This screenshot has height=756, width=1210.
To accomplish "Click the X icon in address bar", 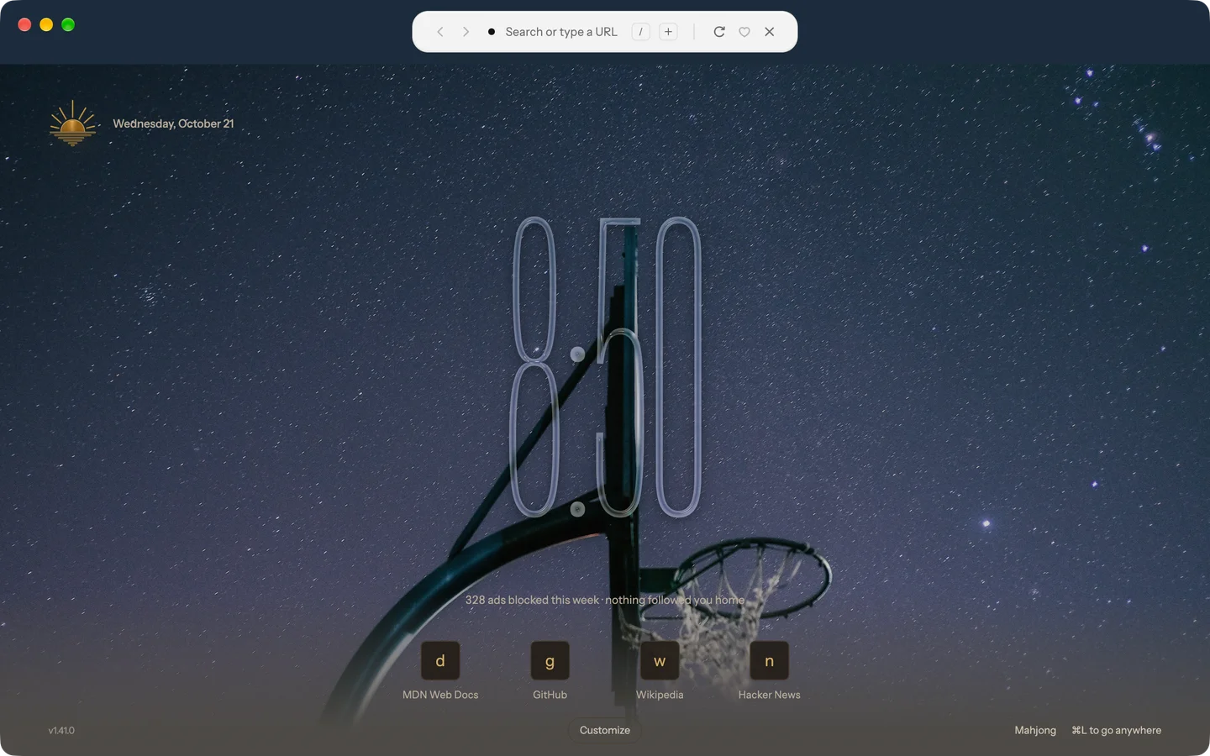I will click(x=770, y=32).
